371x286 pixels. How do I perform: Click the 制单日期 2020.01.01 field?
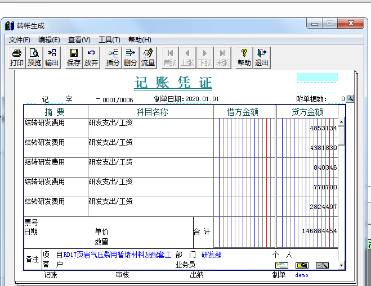pyautogui.click(x=202, y=99)
